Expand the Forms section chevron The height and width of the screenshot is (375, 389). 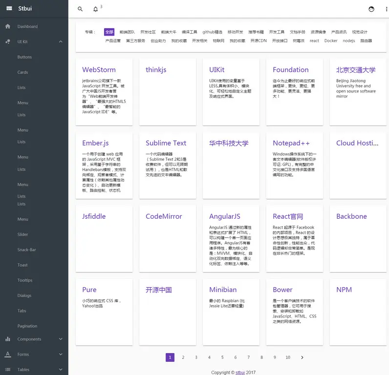click(61, 354)
